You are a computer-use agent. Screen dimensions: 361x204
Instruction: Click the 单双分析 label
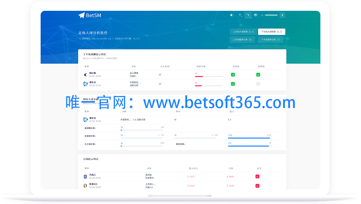click(180, 144)
